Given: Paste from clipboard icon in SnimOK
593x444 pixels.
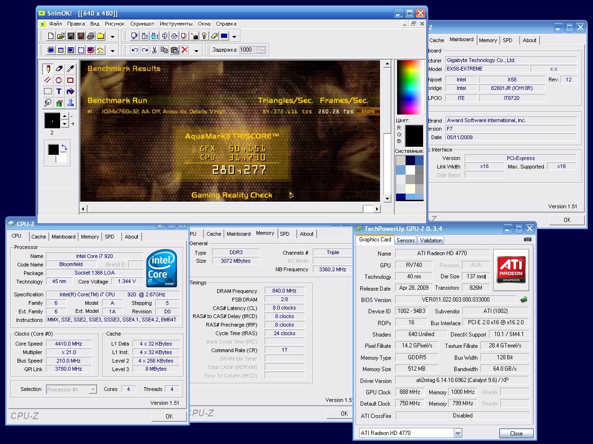Looking at the screenshot, I should tap(175, 50).
